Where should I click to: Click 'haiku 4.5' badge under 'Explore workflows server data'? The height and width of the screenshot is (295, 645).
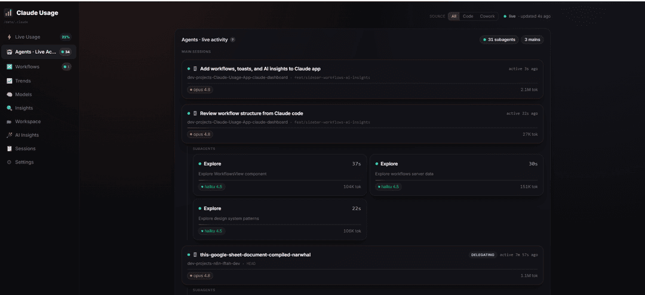tap(388, 187)
